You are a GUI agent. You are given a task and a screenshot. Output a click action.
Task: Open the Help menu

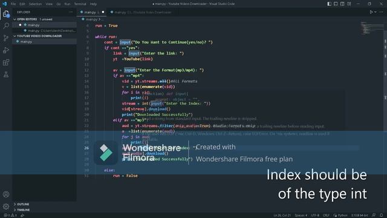pyautogui.click(x=93, y=4)
